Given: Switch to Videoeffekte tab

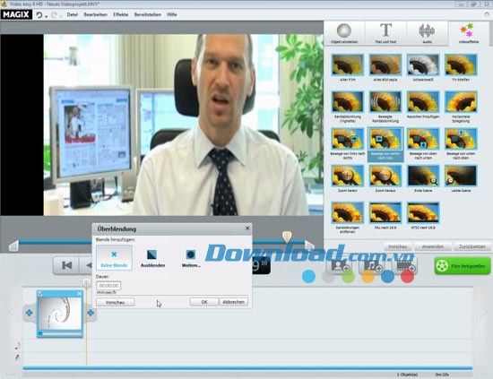Looking at the screenshot, I should [469, 33].
